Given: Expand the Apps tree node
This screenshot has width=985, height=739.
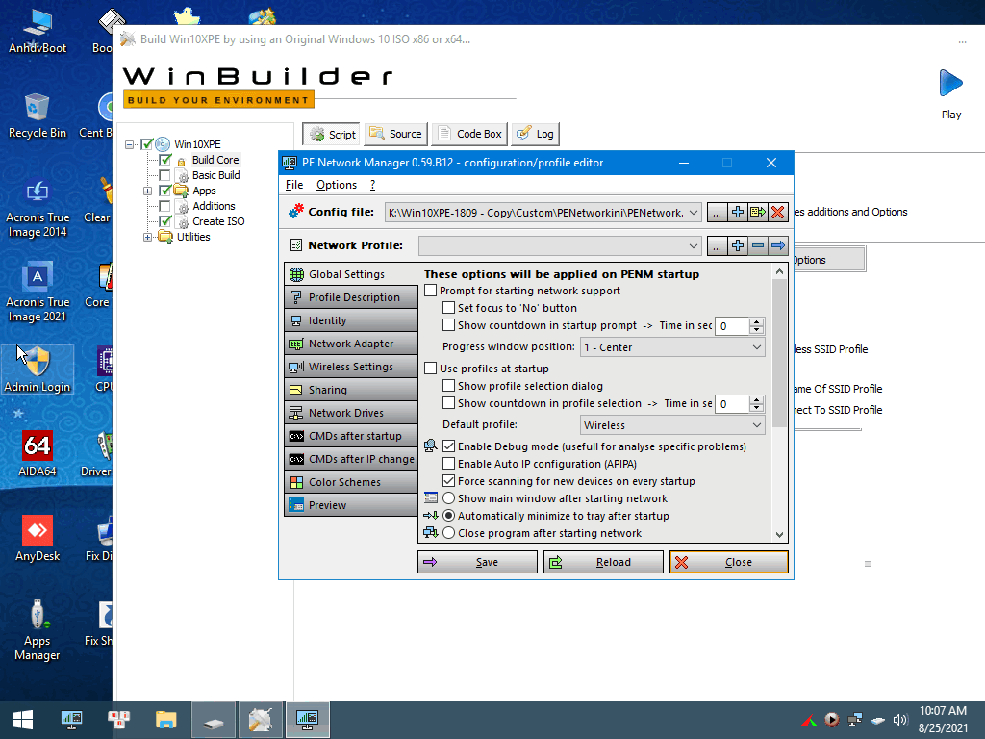Looking at the screenshot, I should (x=147, y=191).
